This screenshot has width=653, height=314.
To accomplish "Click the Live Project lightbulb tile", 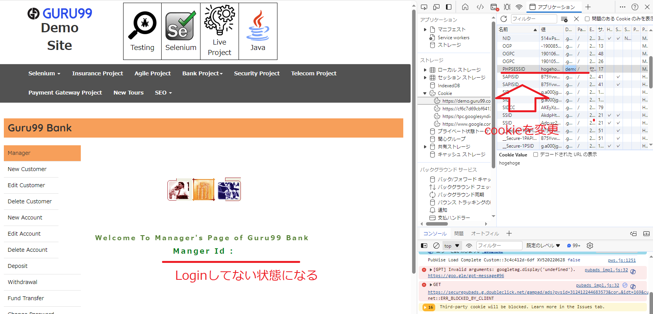I will pos(219,32).
